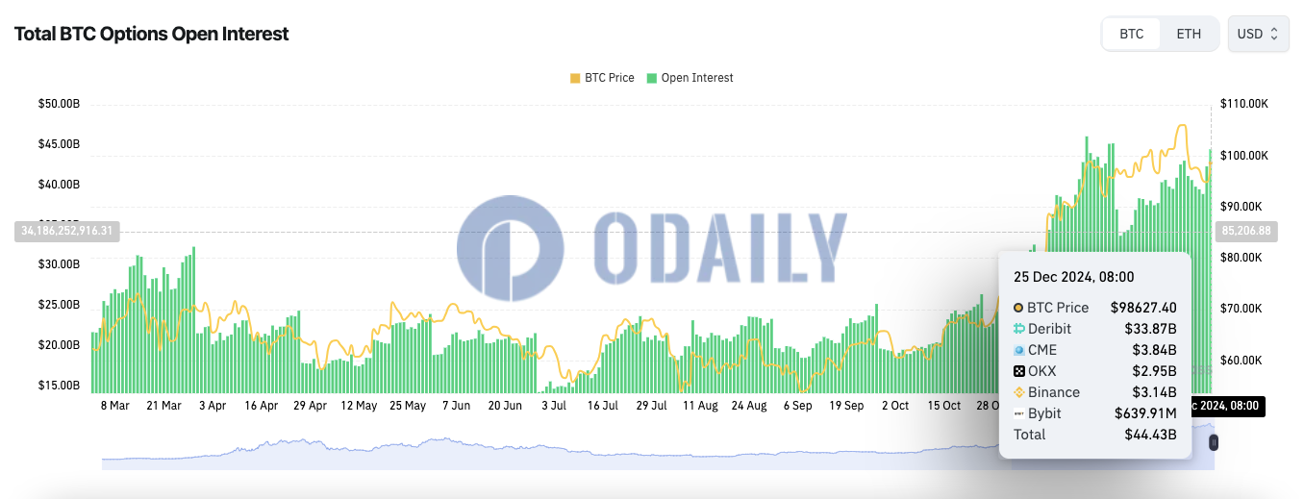Image resolution: width=1304 pixels, height=499 pixels.
Task: Click the 3 Jul x-axis label
Action: pos(553,406)
